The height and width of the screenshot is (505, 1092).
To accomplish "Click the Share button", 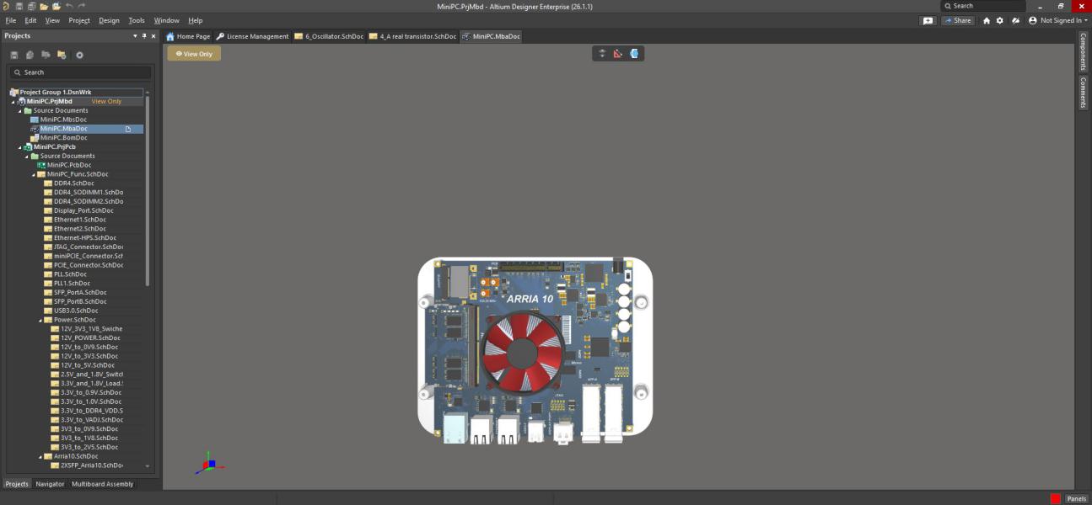I will point(958,20).
